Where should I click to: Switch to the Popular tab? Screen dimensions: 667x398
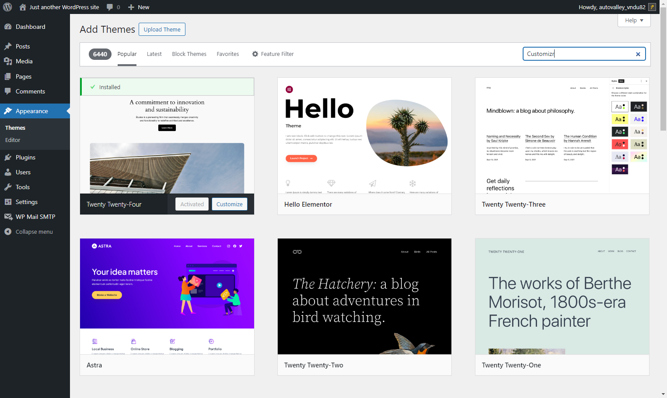(x=127, y=54)
